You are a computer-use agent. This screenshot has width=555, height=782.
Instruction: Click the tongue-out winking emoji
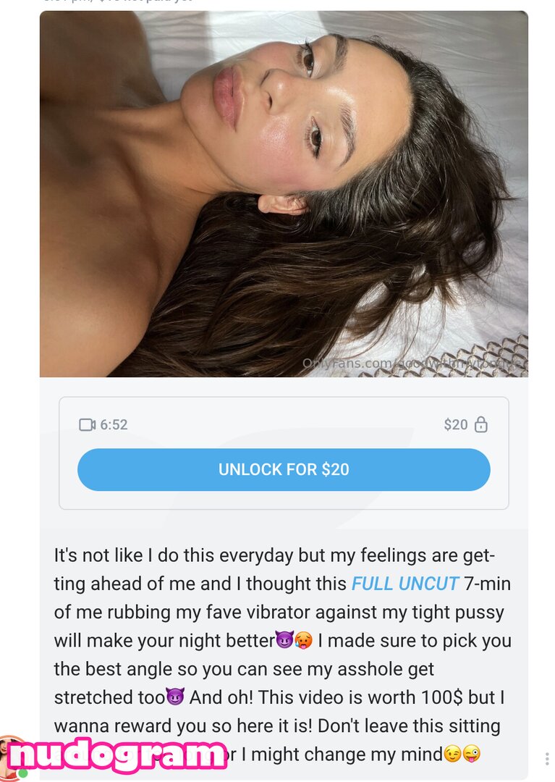[x=471, y=754]
